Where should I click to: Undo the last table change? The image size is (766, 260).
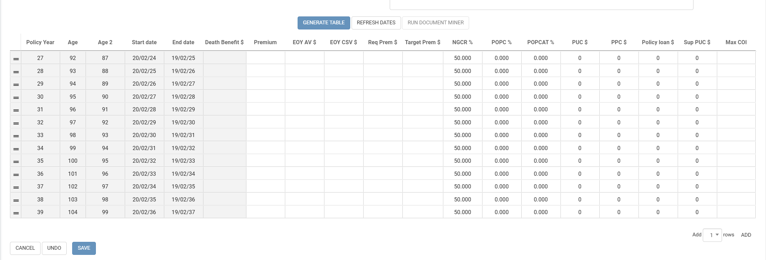(x=54, y=248)
